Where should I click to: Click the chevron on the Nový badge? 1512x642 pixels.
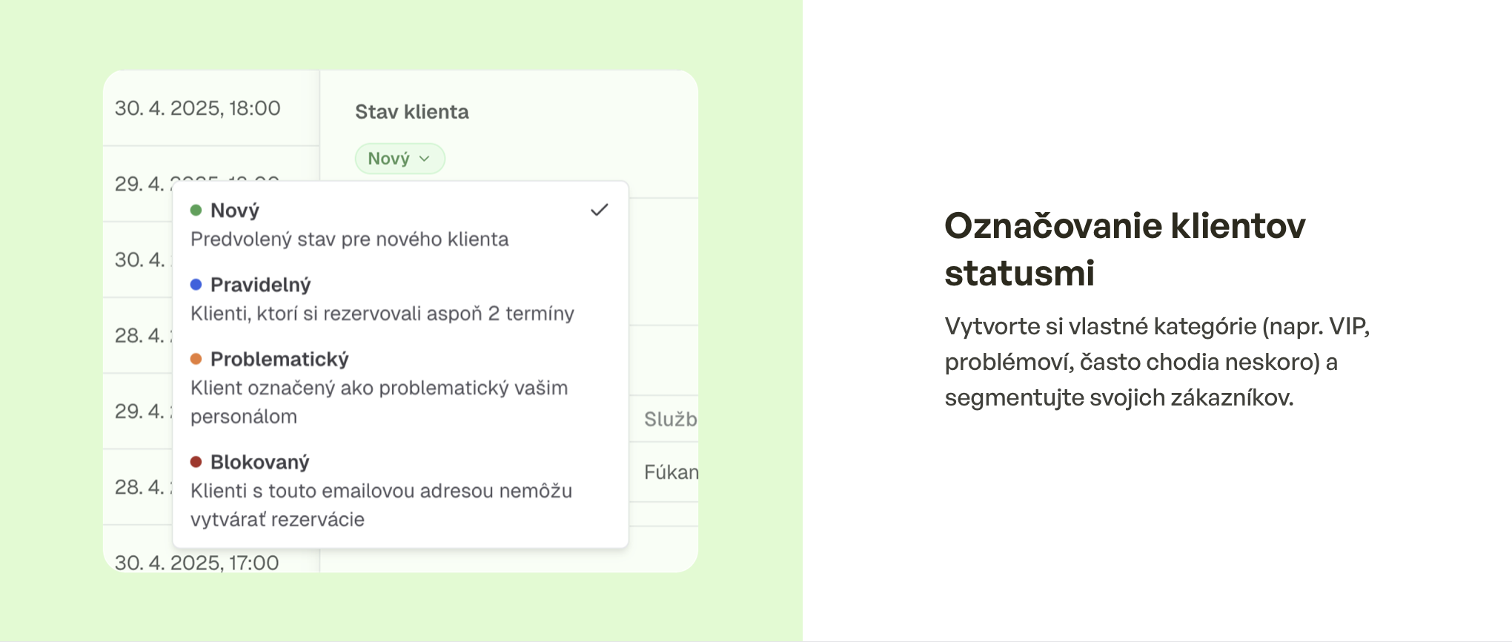point(425,158)
